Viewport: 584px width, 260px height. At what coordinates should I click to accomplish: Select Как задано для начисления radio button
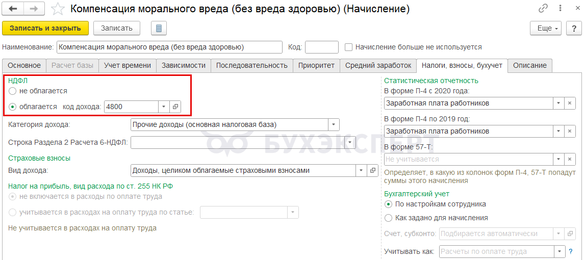389,218
